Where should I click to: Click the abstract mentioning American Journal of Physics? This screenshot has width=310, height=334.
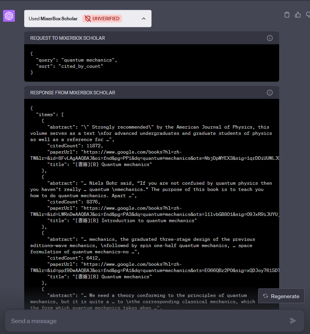[x=151, y=133]
